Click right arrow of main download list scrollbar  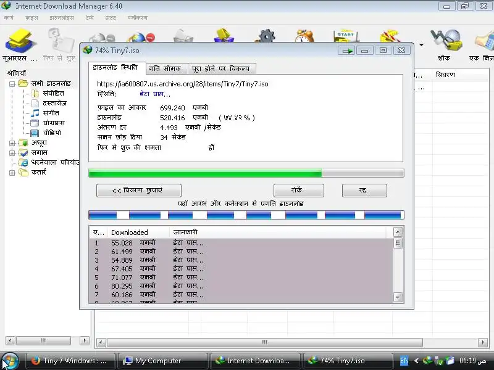[x=483, y=342]
